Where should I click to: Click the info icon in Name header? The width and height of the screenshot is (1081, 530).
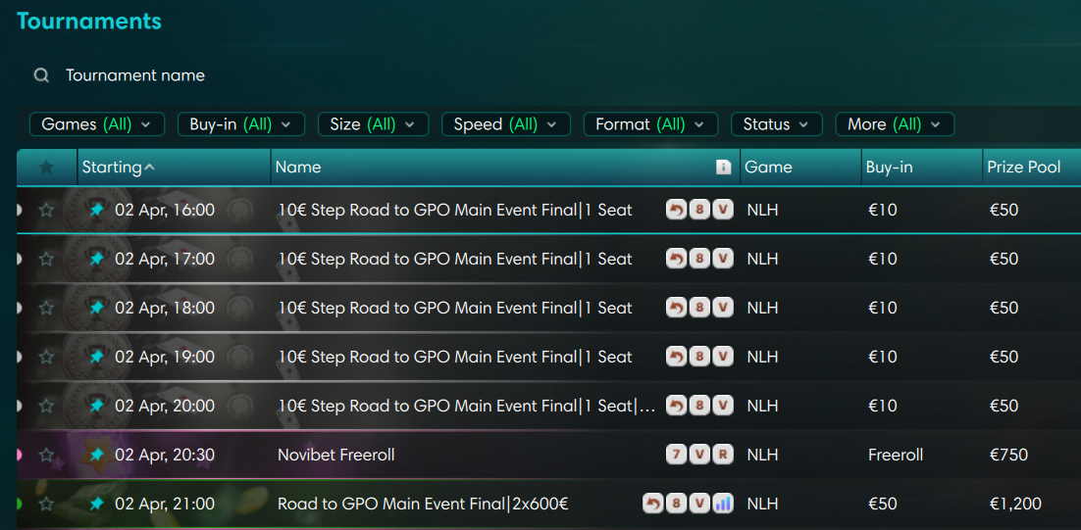pos(724,168)
